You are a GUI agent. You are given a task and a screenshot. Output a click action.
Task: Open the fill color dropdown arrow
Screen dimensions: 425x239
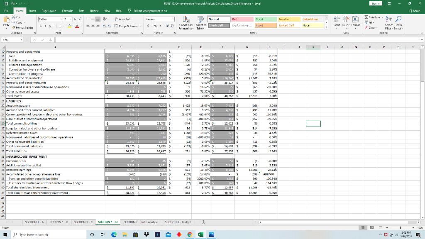(x=73, y=25)
